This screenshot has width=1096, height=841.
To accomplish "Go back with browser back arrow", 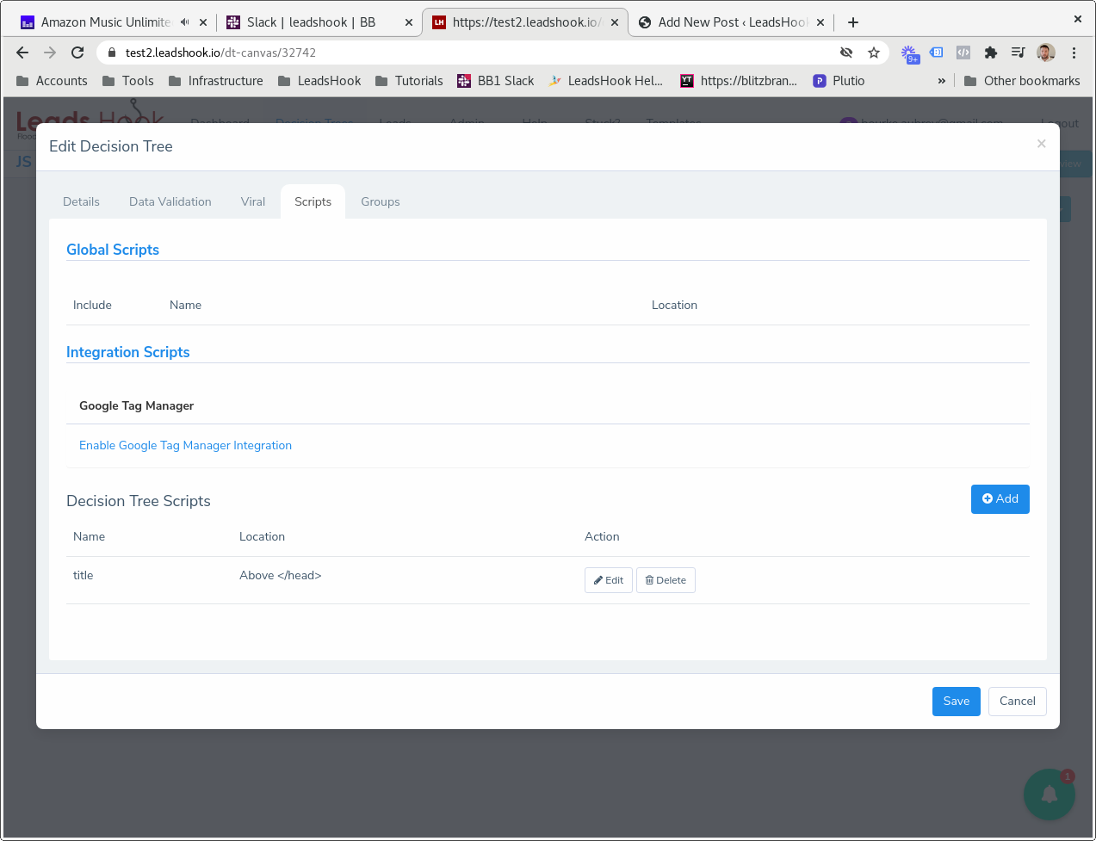I will [x=22, y=53].
